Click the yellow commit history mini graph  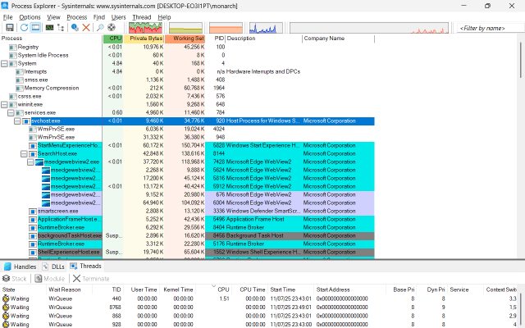click(185, 28)
